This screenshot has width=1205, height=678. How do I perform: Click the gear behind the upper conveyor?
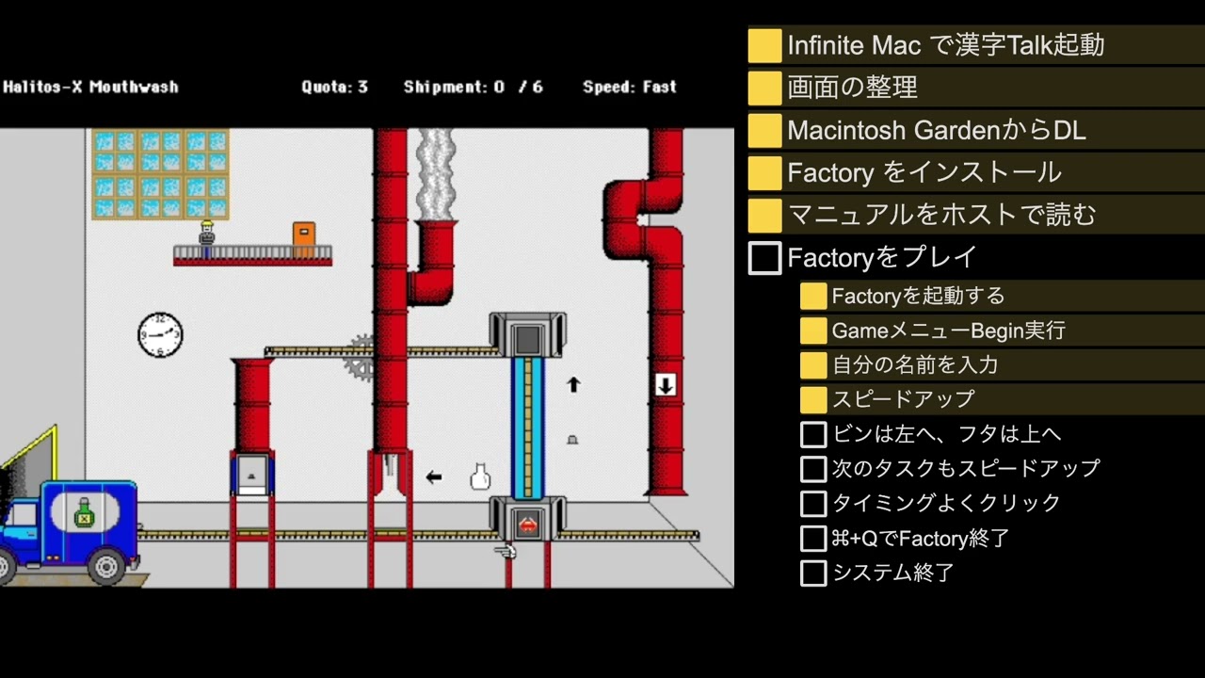[x=361, y=358]
